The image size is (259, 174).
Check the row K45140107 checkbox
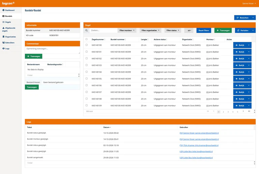[x=87, y=92]
